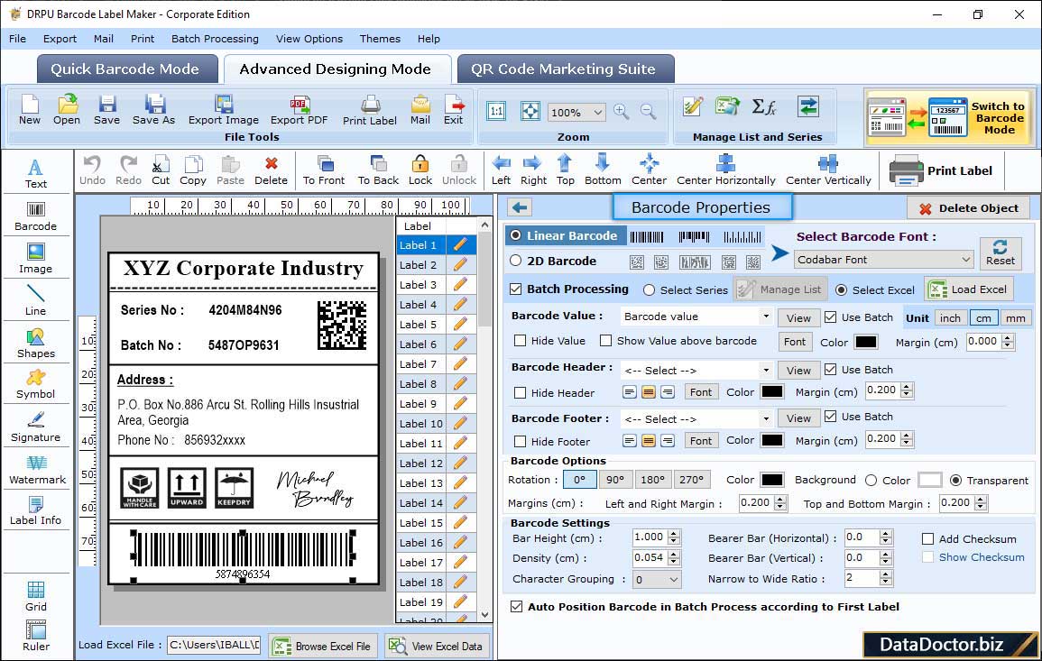This screenshot has height=661, width=1042.
Task: Check the Hide Header option
Action: coord(521,392)
